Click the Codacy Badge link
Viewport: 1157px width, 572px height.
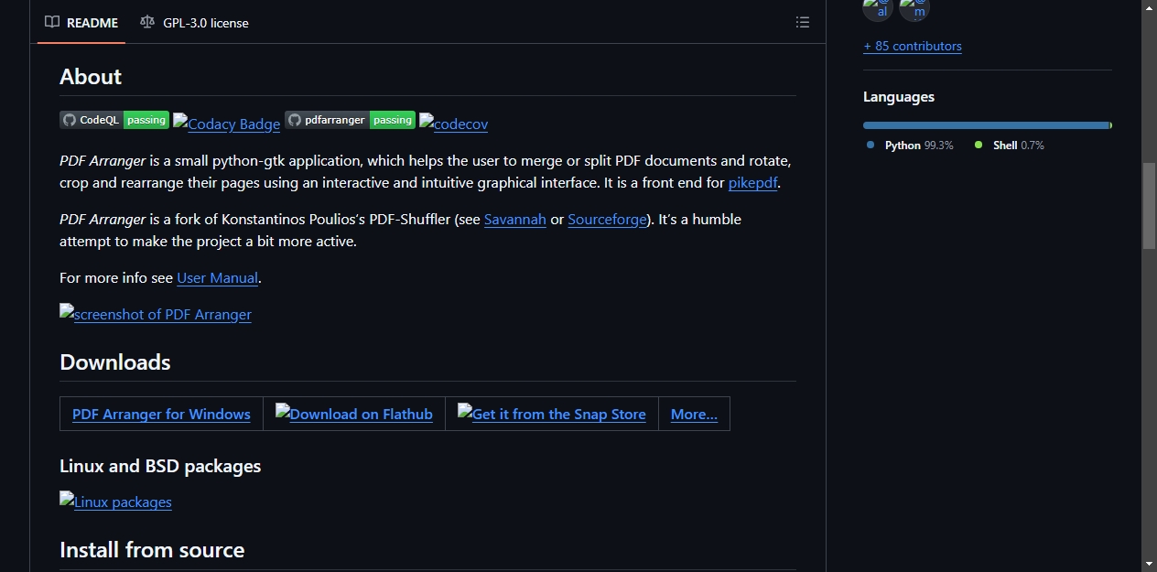pos(226,124)
